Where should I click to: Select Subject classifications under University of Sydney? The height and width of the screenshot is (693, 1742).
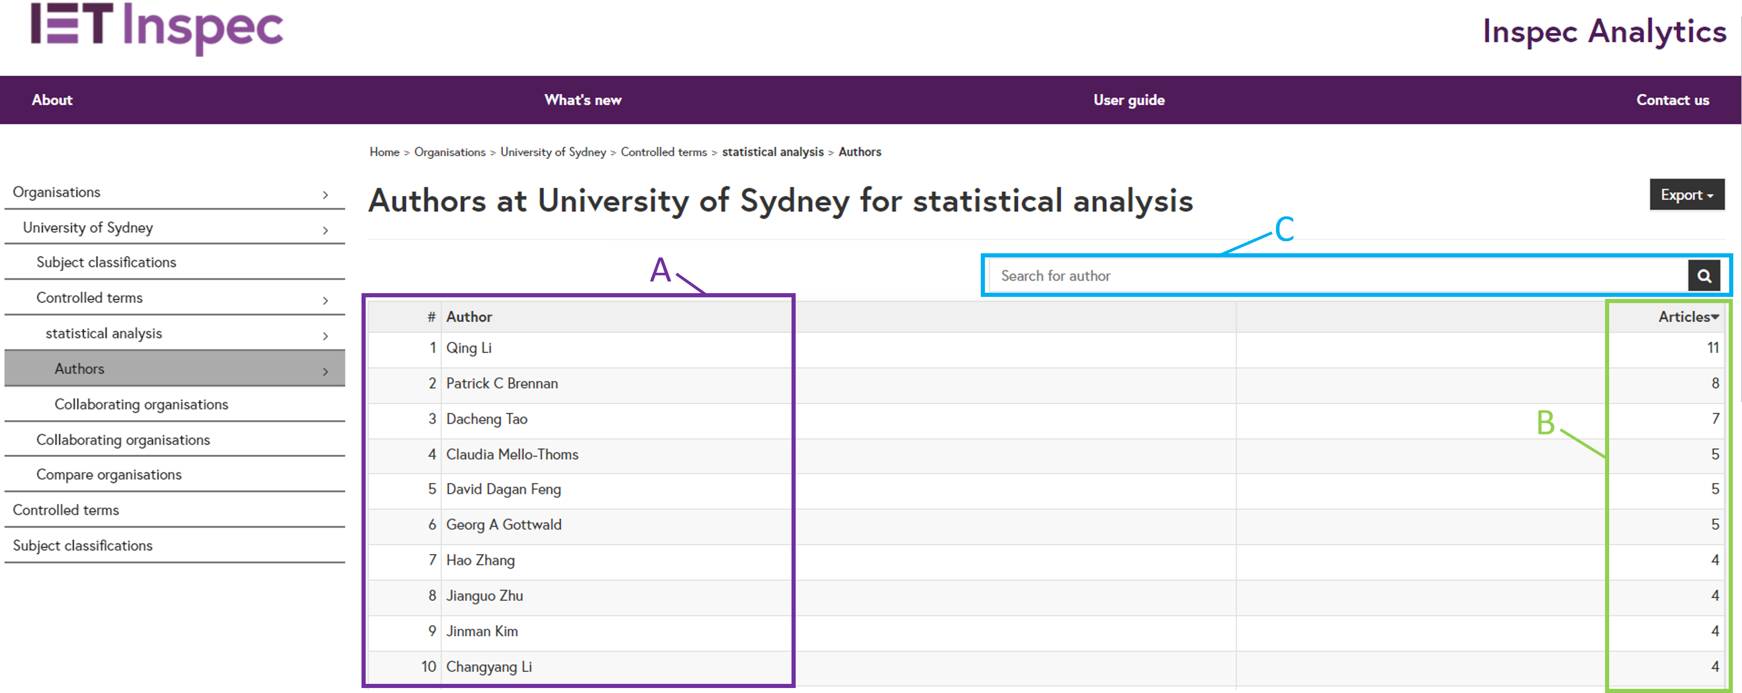pyautogui.click(x=106, y=262)
